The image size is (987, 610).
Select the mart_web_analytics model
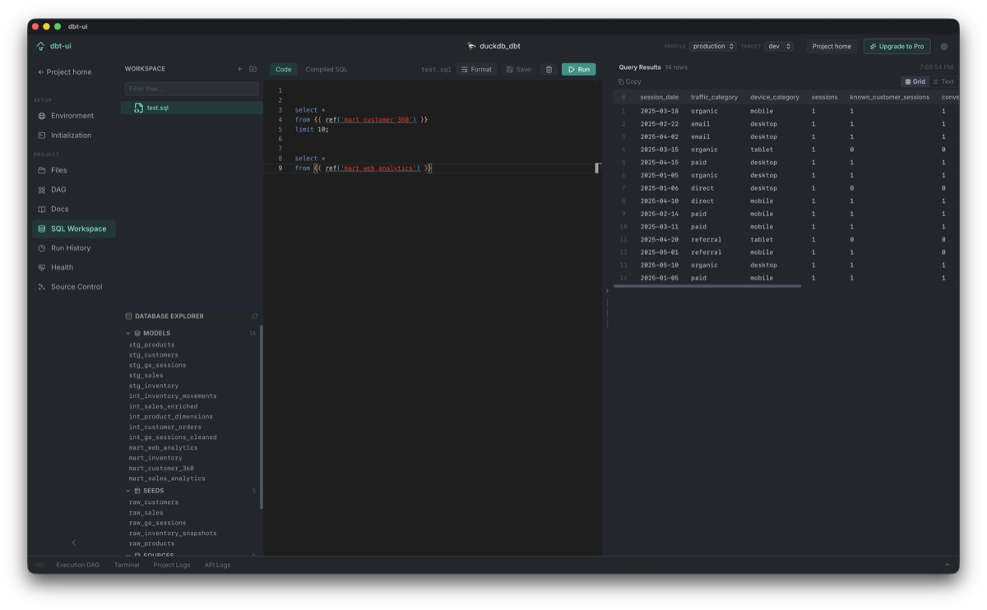click(163, 447)
